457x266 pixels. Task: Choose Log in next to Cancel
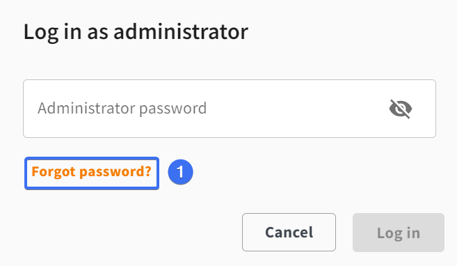399,233
